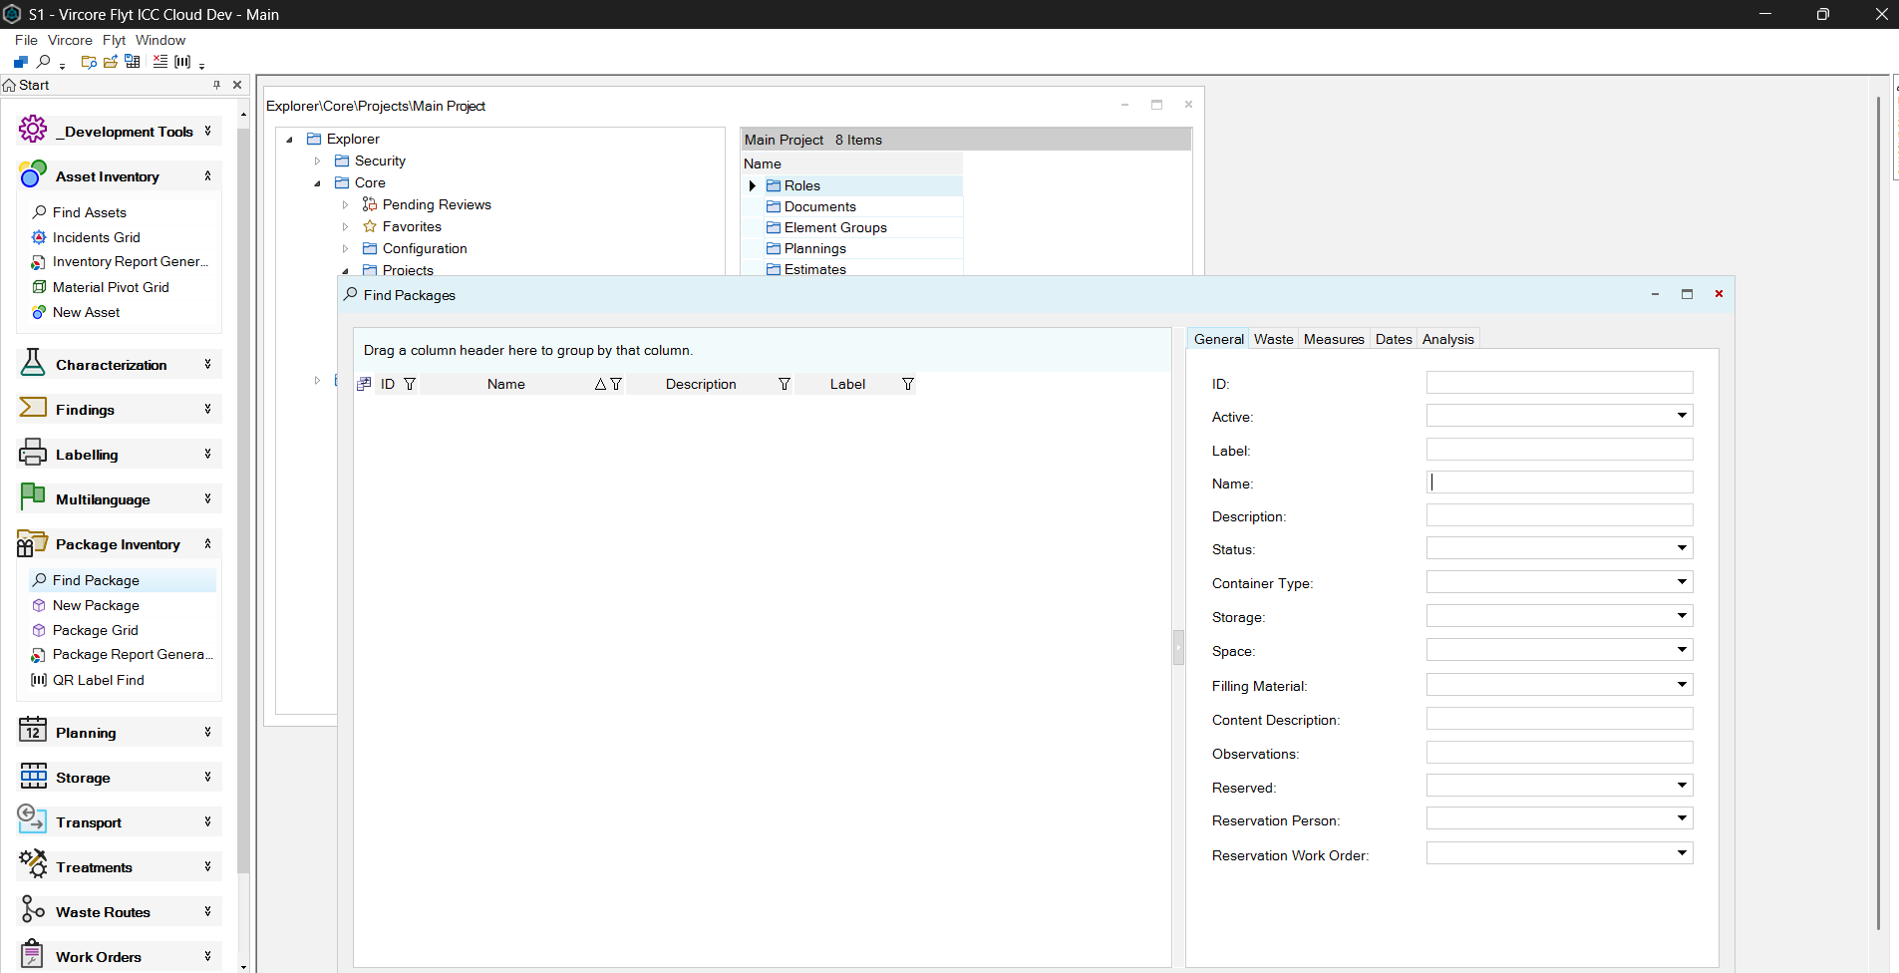Click the barcode icon in the toolbar
1899x973 pixels.
tap(182, 62)
